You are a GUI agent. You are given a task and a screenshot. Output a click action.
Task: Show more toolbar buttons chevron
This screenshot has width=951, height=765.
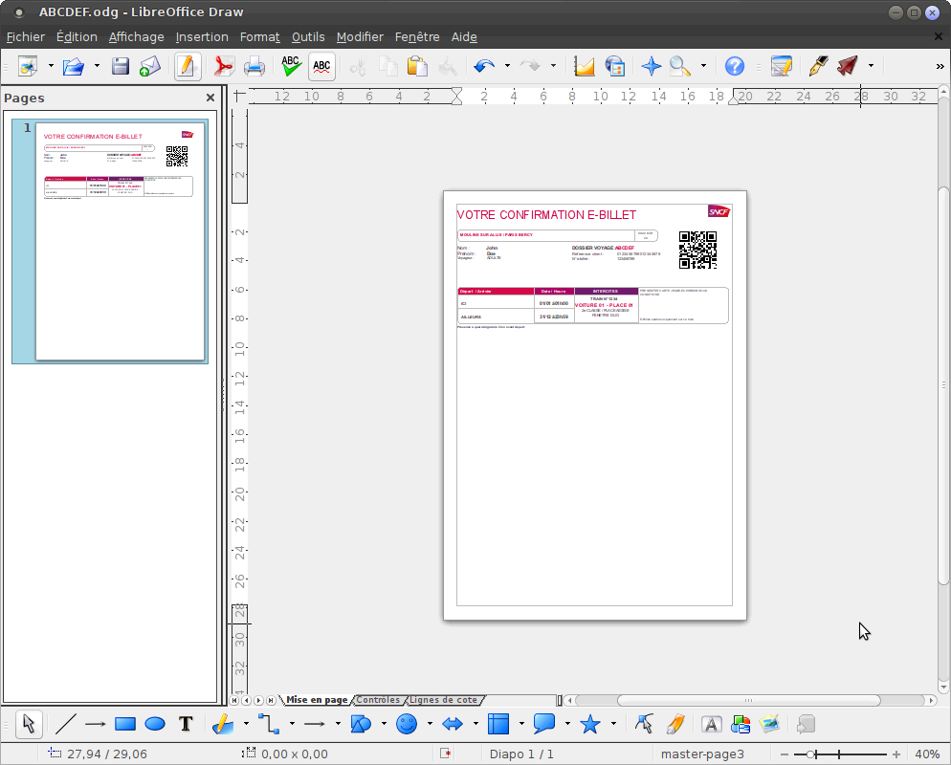940,66
